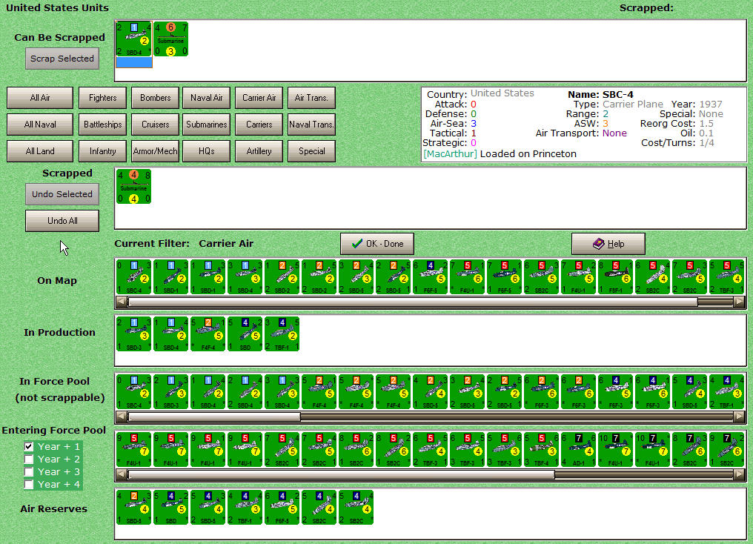Select the TBF-1 plane in Air Reserves
753x544 pixels.
(x=245, y=508)
